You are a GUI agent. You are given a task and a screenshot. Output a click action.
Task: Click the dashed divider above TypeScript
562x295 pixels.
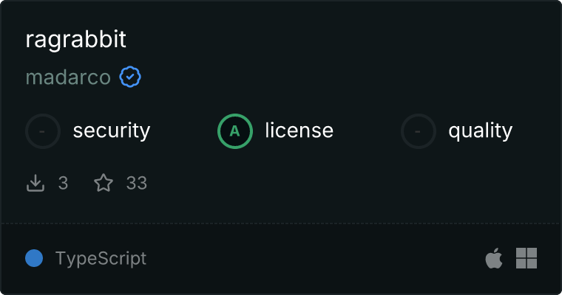click(x=281, y=224)
